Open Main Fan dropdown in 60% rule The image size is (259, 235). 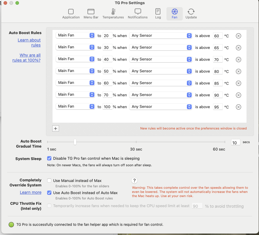click(x=75, y=83)
